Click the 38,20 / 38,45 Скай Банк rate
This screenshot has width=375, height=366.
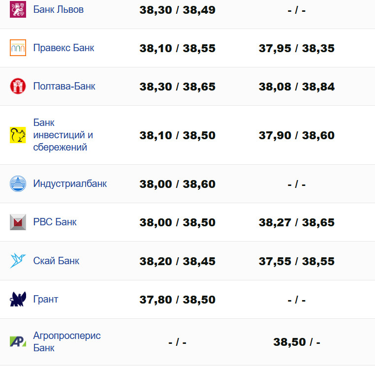coord(177,261)
